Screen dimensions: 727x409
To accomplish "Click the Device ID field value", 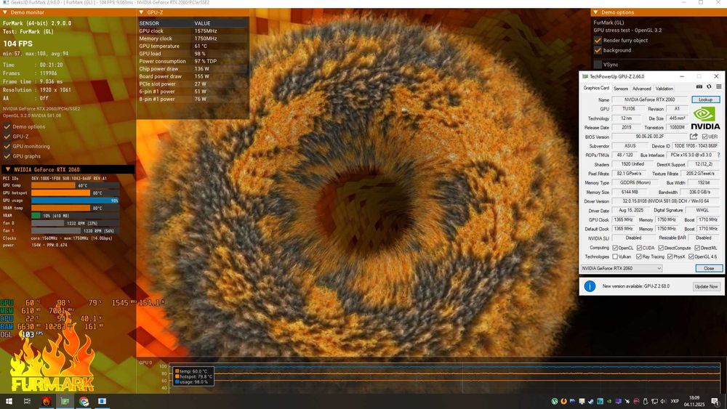I will click(x=696, y=146).
